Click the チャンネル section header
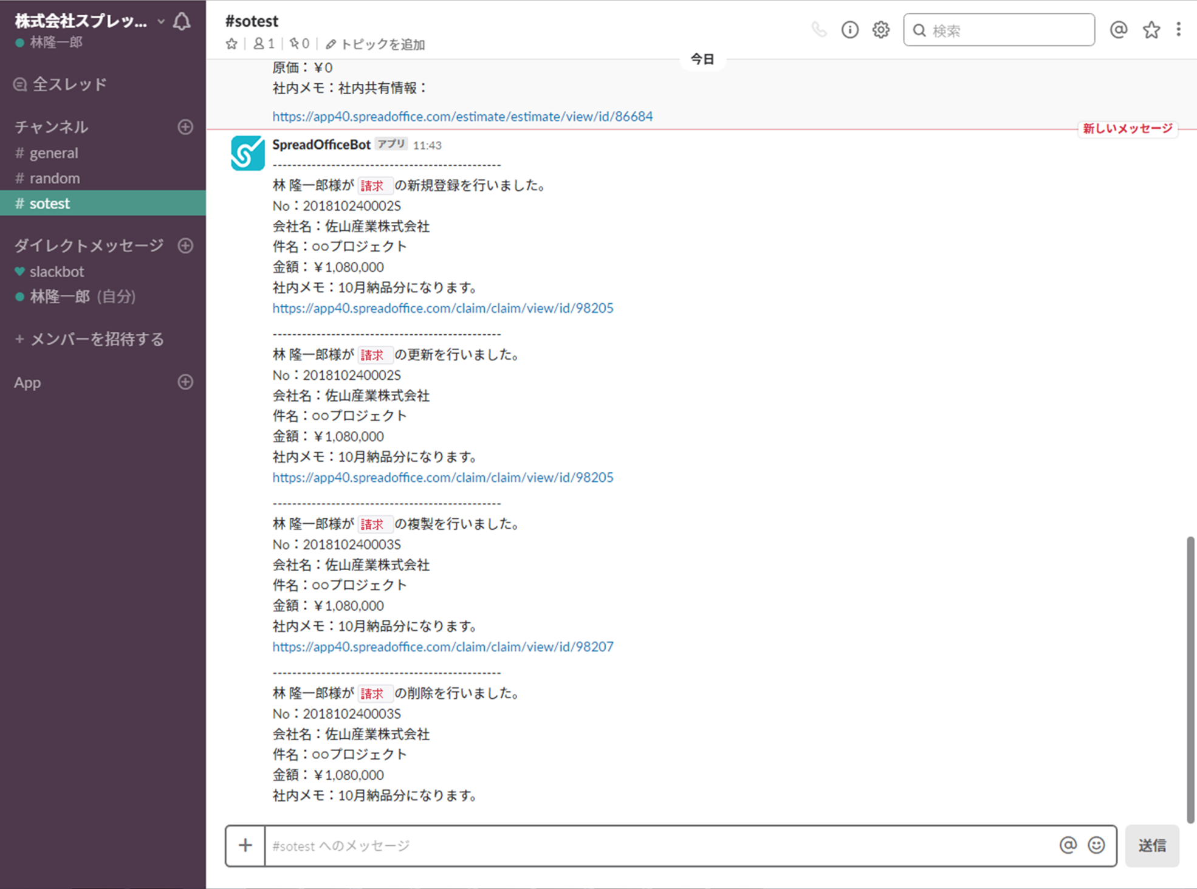This screenshot has height=889, width=1197. pyautogui.click(x=52, y=126)
